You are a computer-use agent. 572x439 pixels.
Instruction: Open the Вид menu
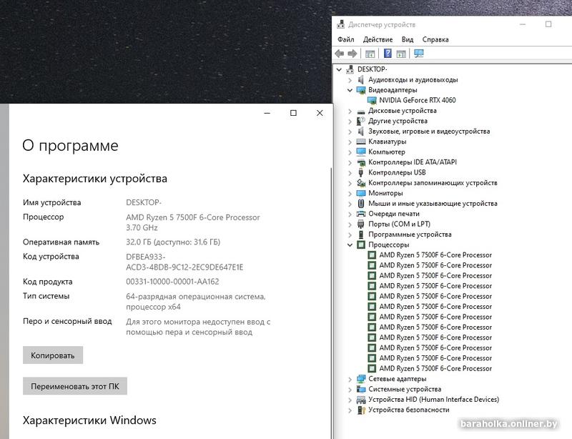407,39
